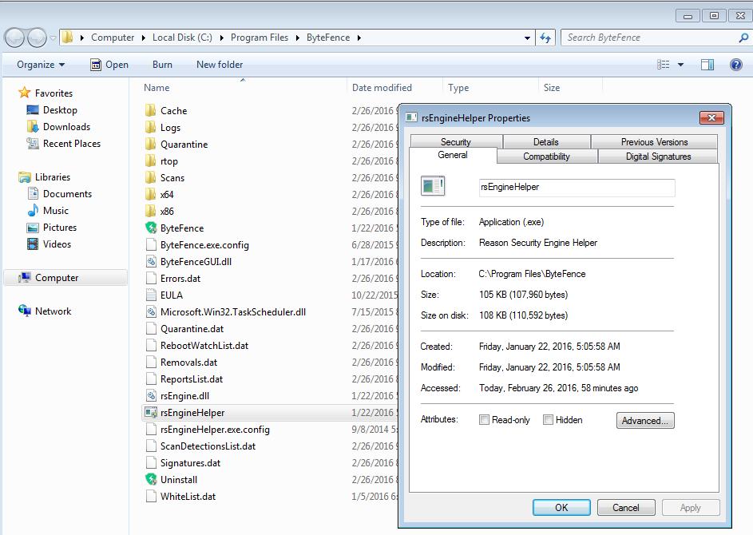Open the Help question mark icon
The width and height of the screenshot is (753, 535).
point(735,65)
